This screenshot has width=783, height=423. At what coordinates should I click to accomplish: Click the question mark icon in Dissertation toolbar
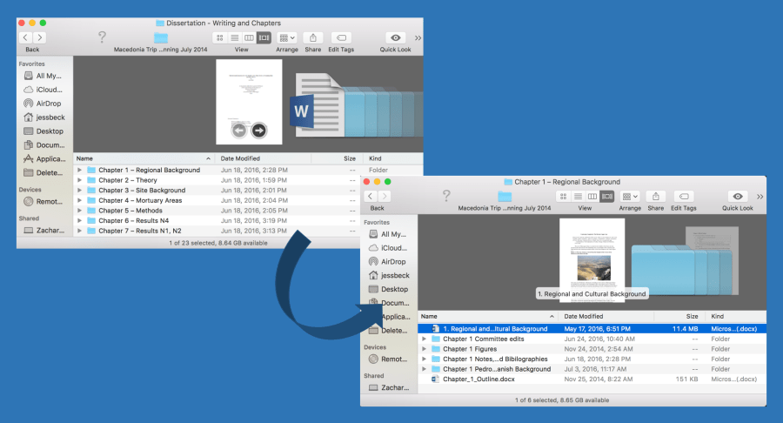[102, 37]
